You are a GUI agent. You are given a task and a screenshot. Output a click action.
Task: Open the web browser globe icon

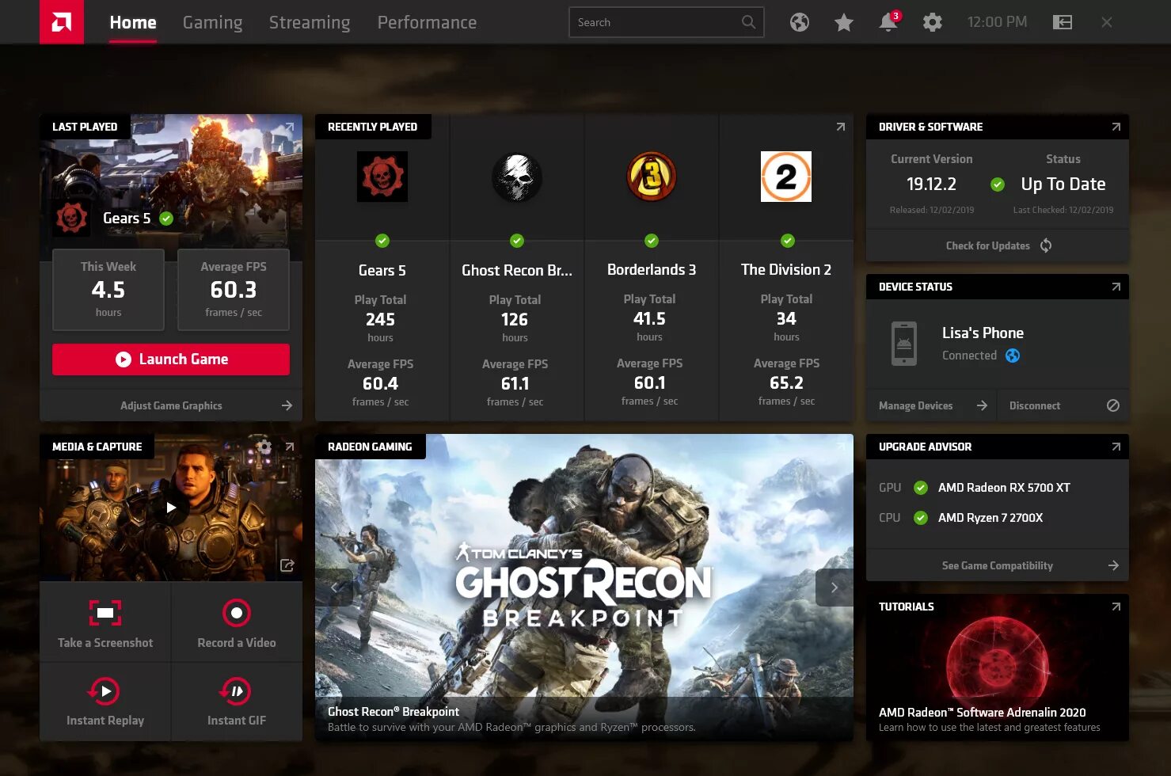coord(800,22)
